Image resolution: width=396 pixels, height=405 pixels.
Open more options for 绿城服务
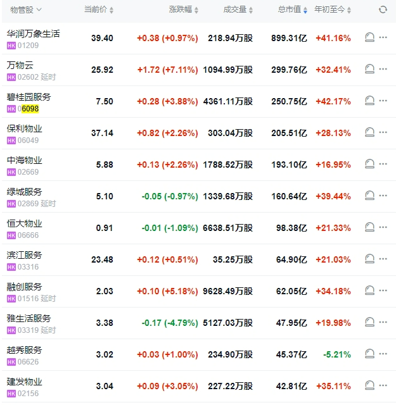[383, 196]
